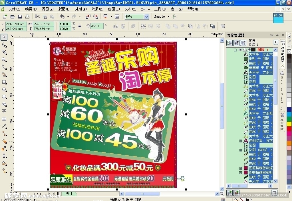Viewport: 292px width, 201px height.
Task: Expand the 位图 (CMYK) node
Action: pyautogui.click(x=240, y=150)
